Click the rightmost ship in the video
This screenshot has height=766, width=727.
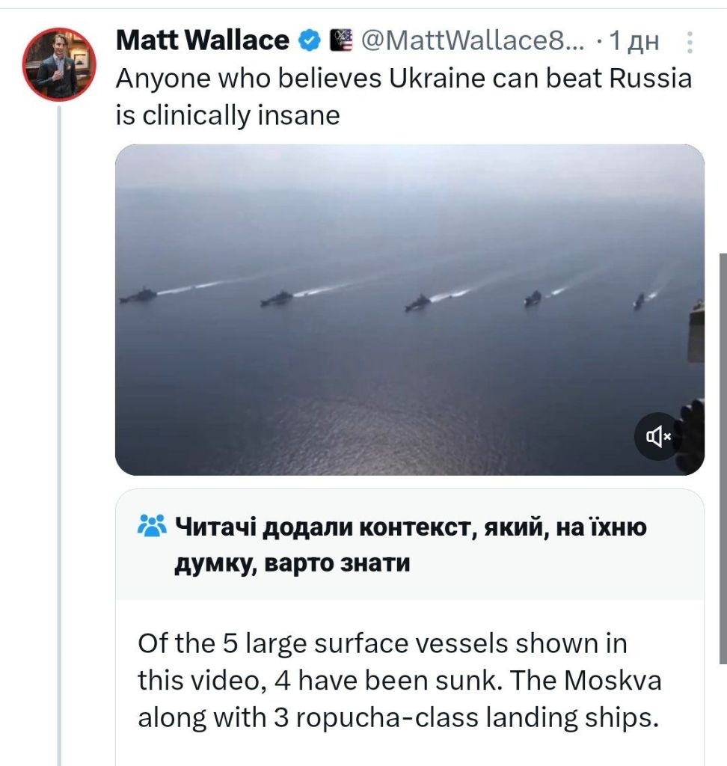pos(639,301)
